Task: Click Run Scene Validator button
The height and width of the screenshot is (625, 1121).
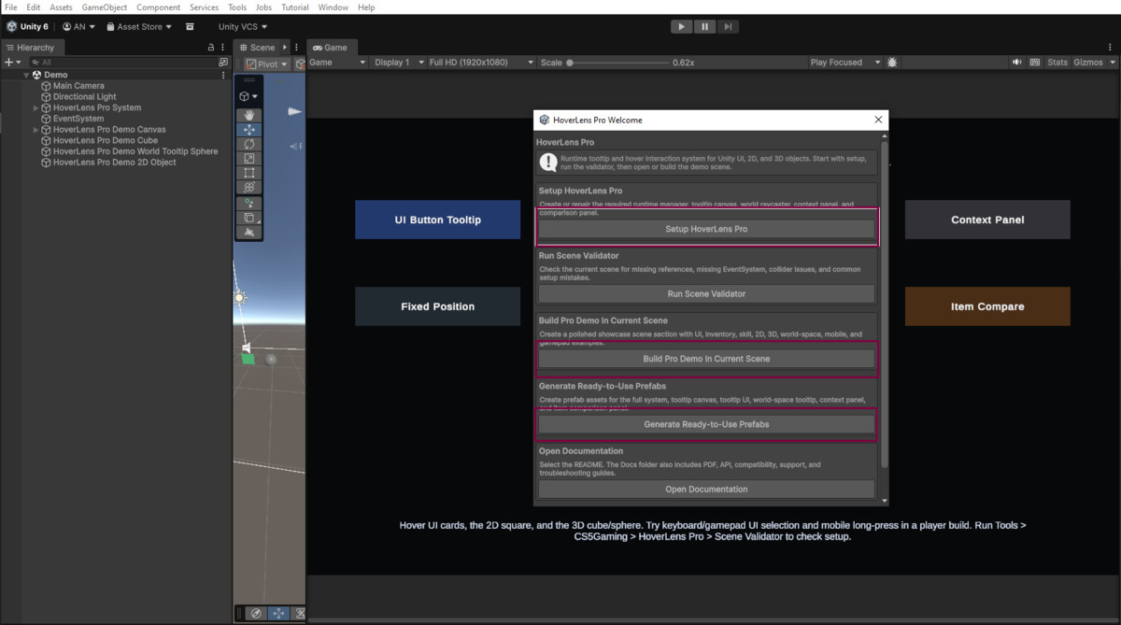Action: pos(706,293)
